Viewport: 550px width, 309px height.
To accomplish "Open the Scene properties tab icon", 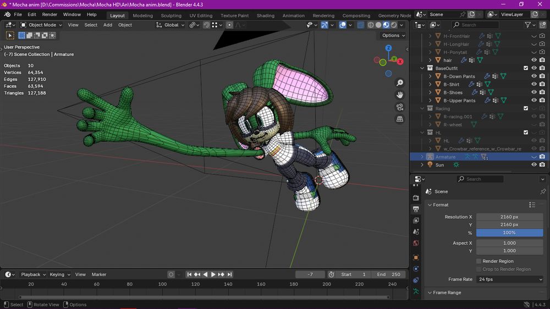I will pyautogui.click(x=416, y=232).
